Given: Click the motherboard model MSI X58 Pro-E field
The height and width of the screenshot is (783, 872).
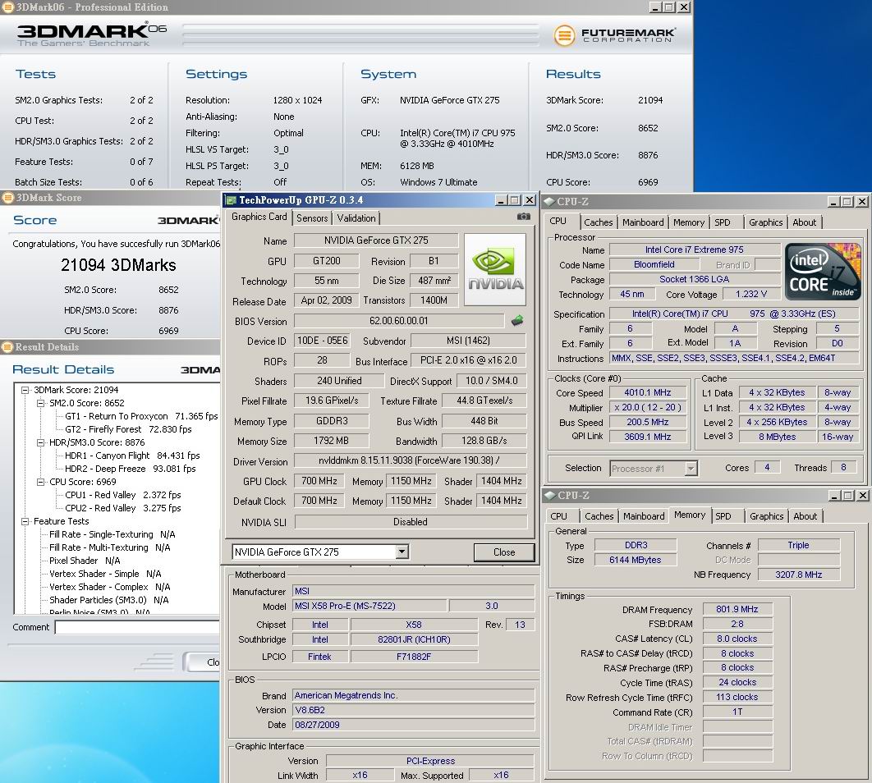Looking at the screenshot, I should (x=369, y=607).
